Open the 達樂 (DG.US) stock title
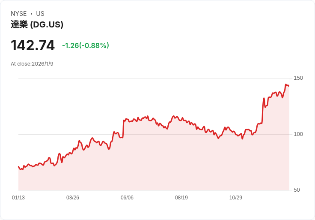 pos(37,24)
